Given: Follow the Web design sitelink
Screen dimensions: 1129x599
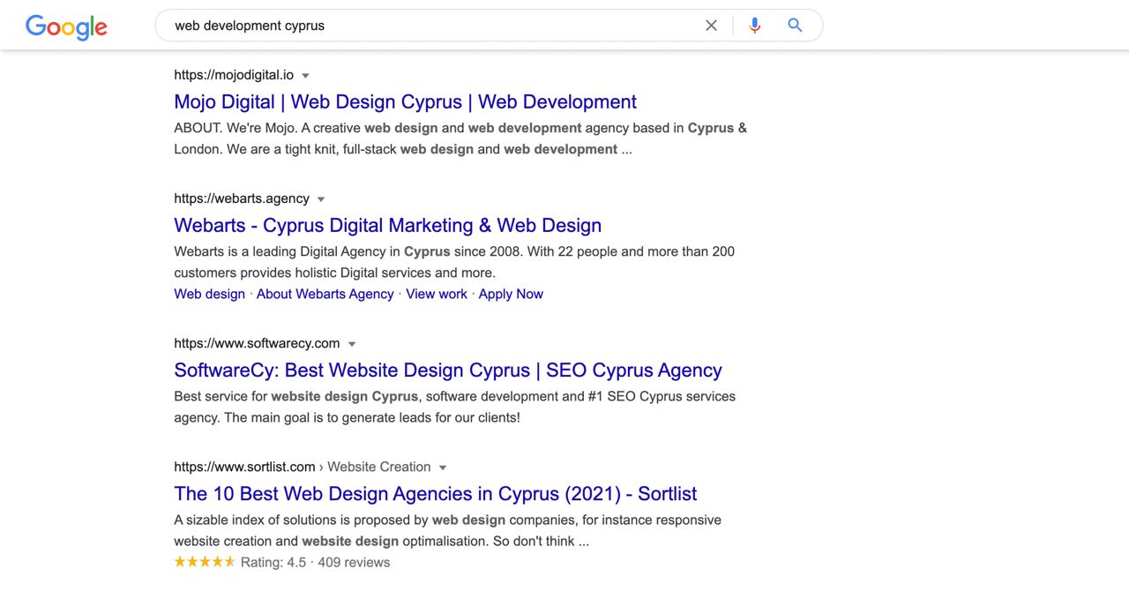Looking at the screenshot, I should coord(209,294).
